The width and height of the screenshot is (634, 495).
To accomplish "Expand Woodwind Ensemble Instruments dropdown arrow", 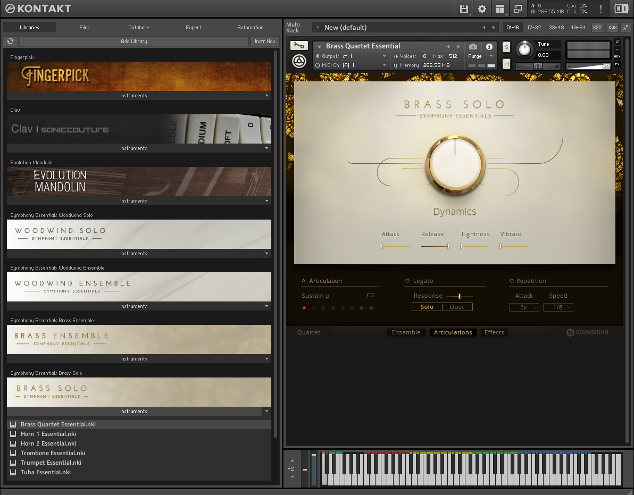I will (266, 306).
